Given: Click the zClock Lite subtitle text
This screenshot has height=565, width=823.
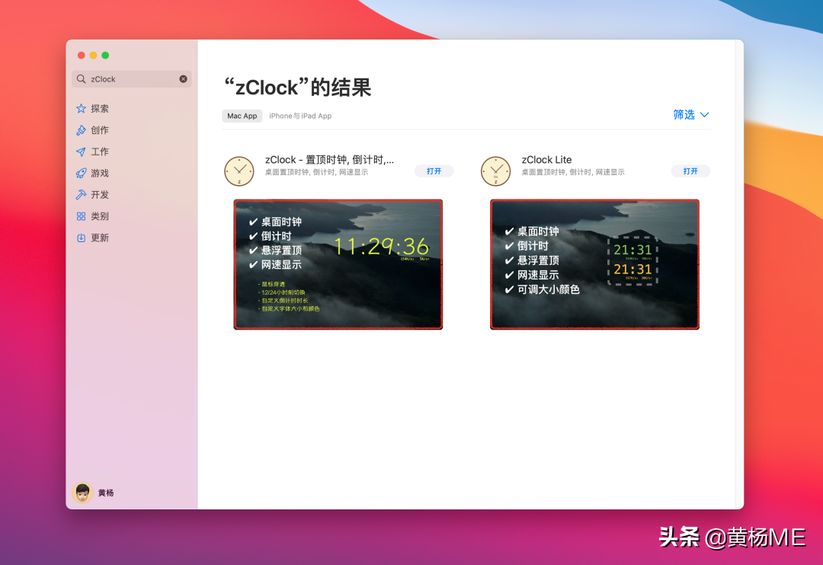Looking at the screenshot, I should pyautogui.click(x=572, y=172).
